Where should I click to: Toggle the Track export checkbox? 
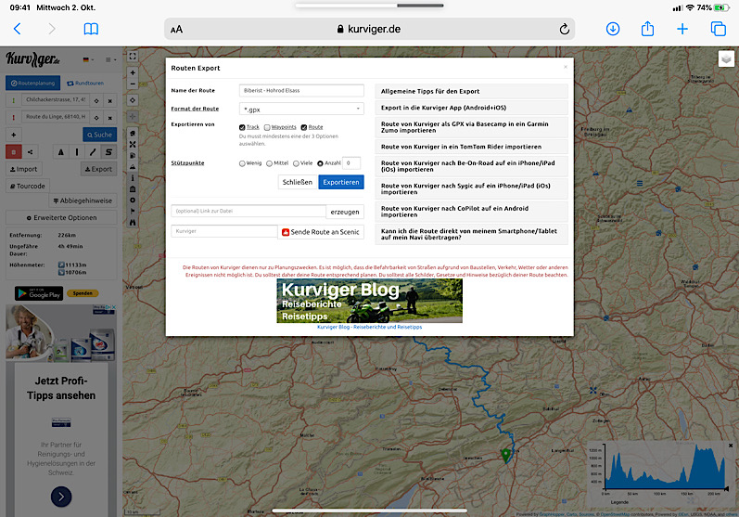click(242, 127)
